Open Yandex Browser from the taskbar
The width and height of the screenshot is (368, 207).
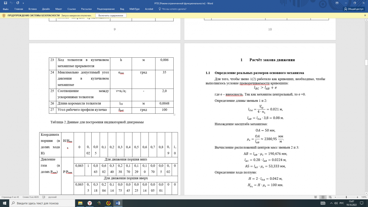[x=90, y=203]
